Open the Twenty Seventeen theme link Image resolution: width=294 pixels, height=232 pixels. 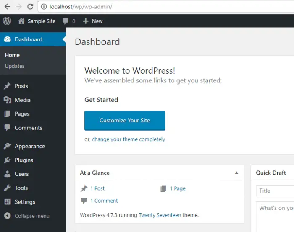pyautogui.click(x=160, y=215)
